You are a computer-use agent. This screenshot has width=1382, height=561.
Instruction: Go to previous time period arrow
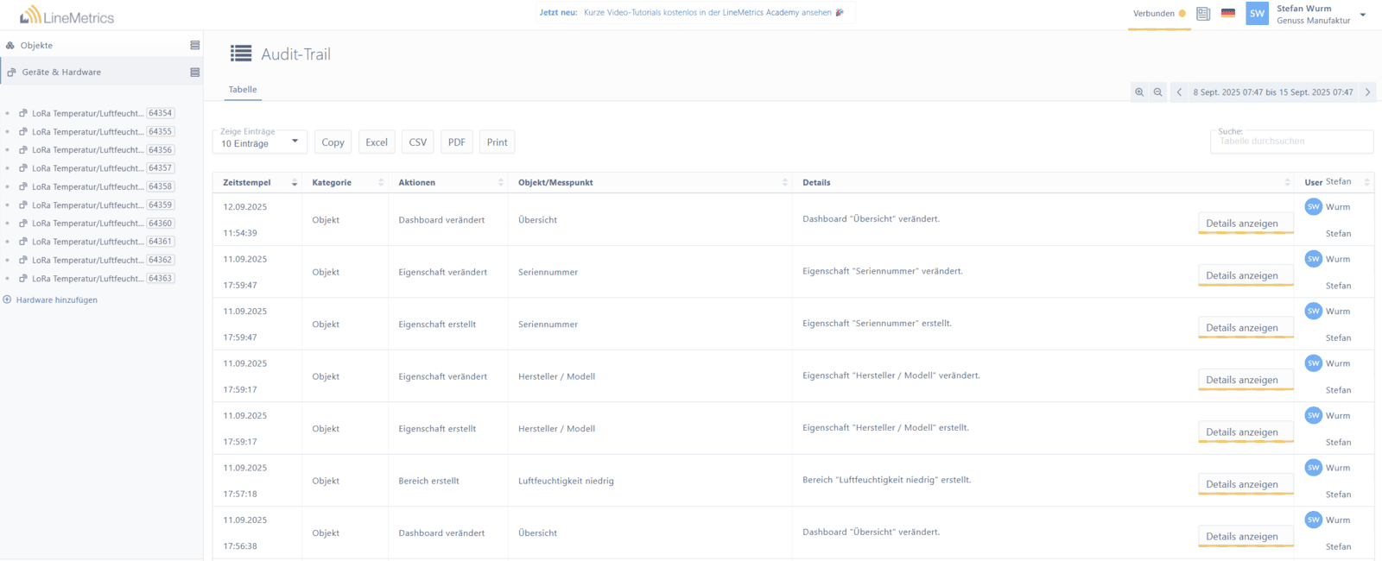1179,92
